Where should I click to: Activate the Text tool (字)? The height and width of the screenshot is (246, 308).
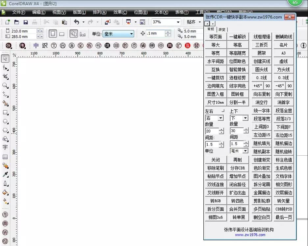[5, 147]
